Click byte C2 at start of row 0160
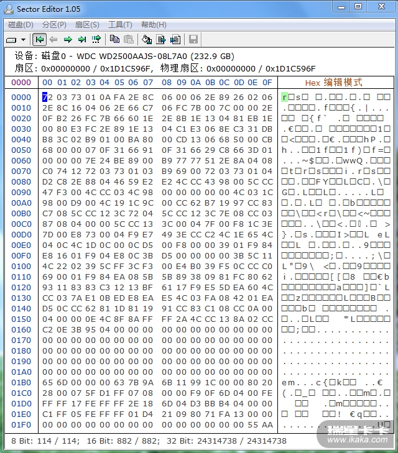 click(x=47, y=329)
